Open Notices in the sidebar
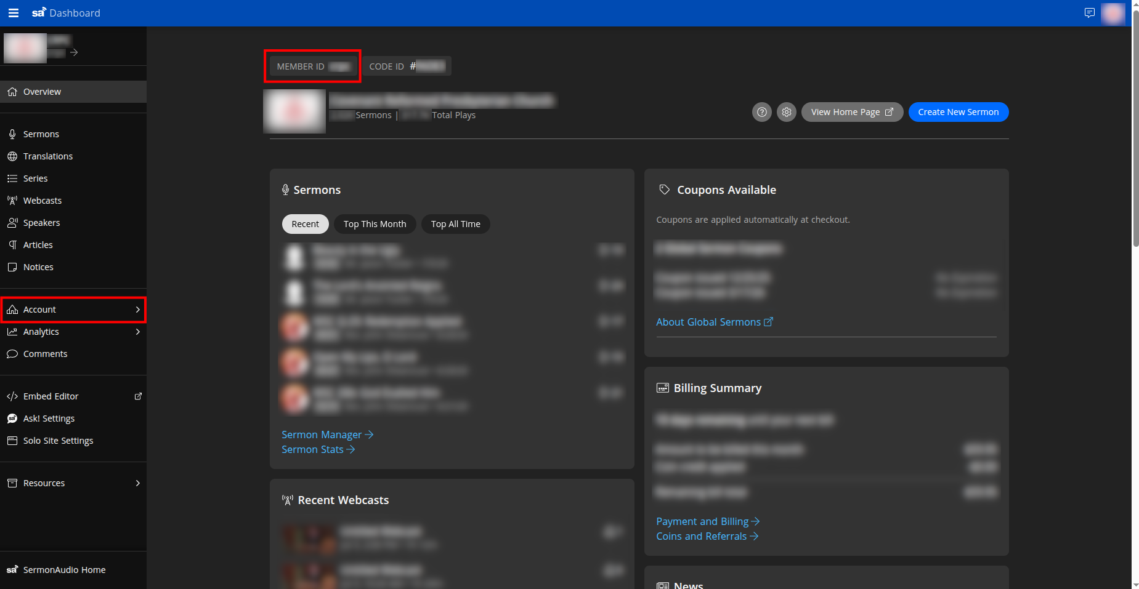The image size is (1139, 589). point(73,267)
